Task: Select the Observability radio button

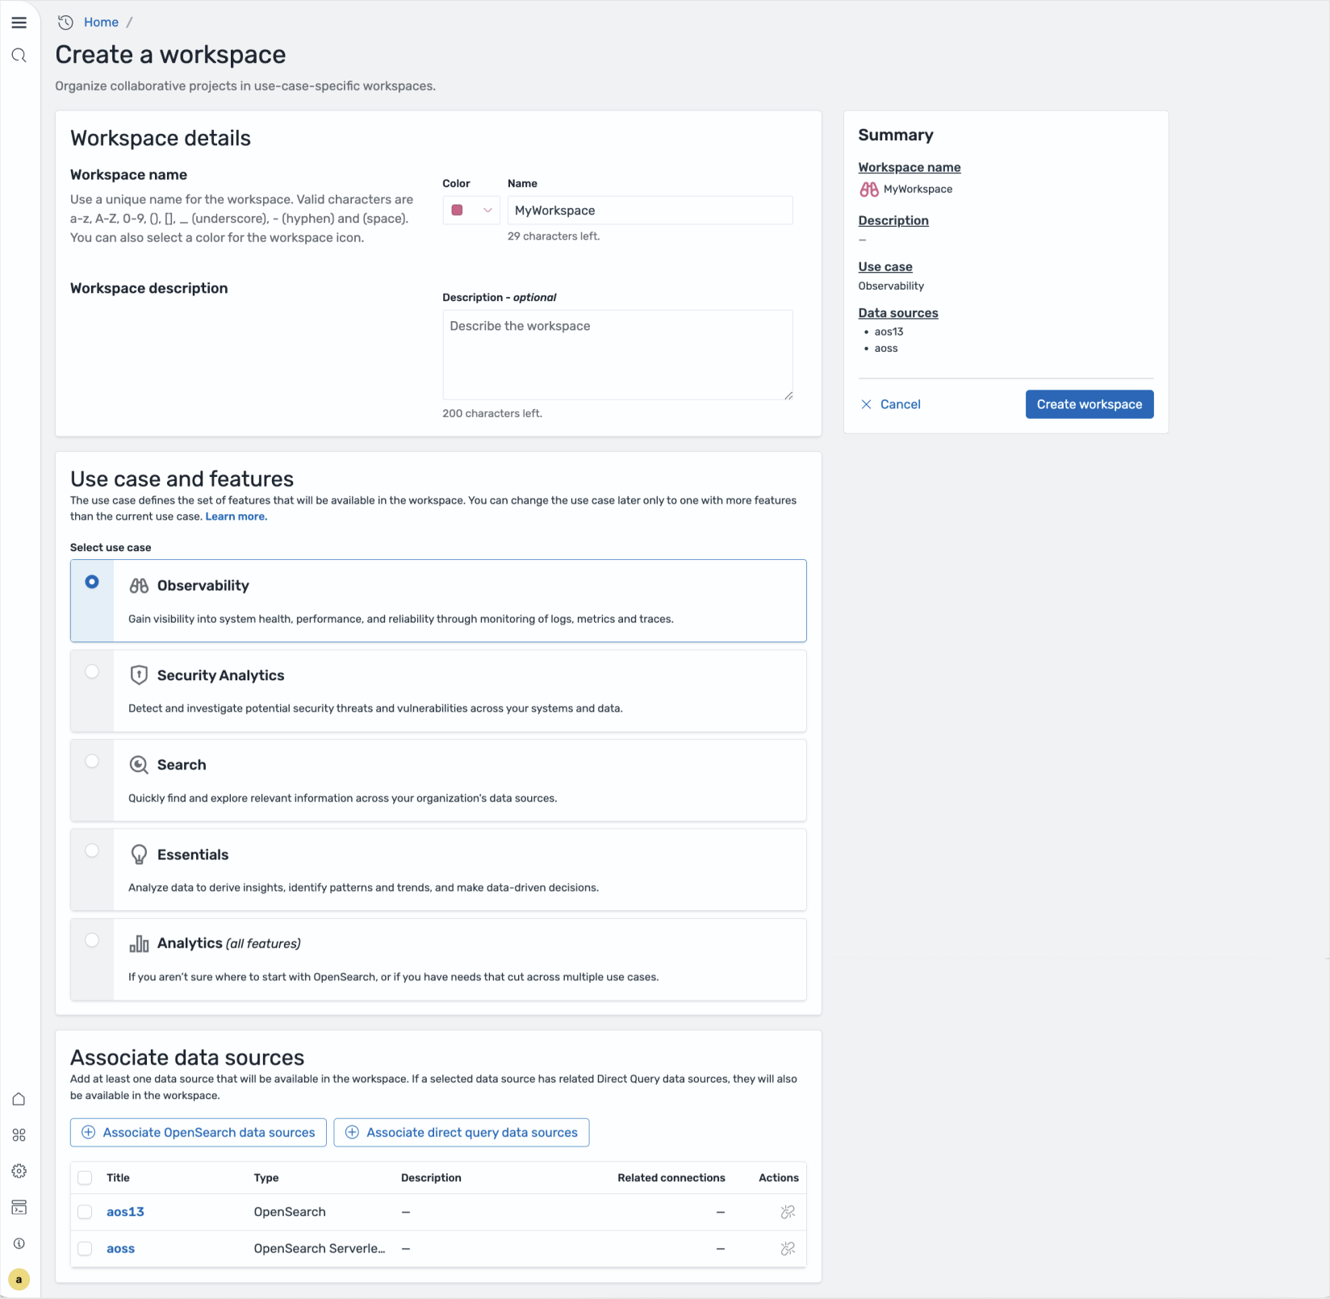Action: click(x=92, y=582)
